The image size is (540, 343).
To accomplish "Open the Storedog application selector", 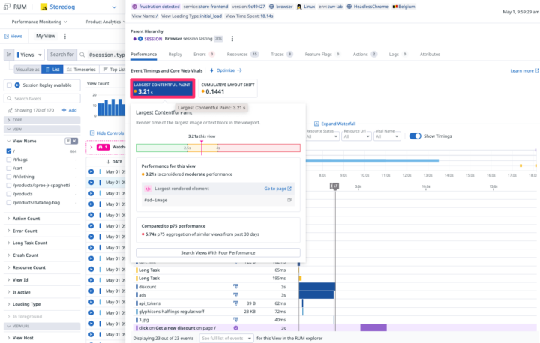I will [x=79, y=7].
